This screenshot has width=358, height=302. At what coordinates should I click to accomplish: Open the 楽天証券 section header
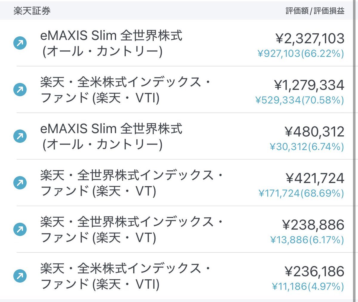coord(32,11)
